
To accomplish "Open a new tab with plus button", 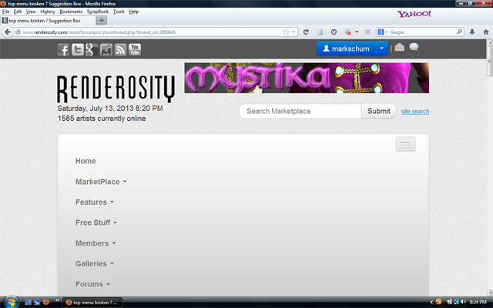I will pyautogui.click(x=101, y=21).
